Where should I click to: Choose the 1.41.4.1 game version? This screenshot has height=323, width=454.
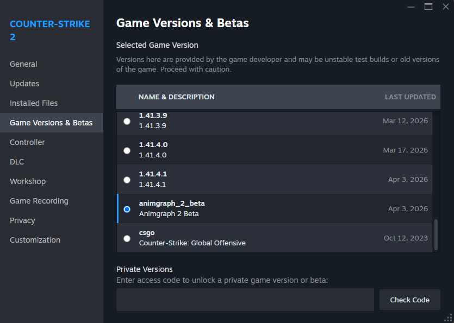(x=127, y=180)
